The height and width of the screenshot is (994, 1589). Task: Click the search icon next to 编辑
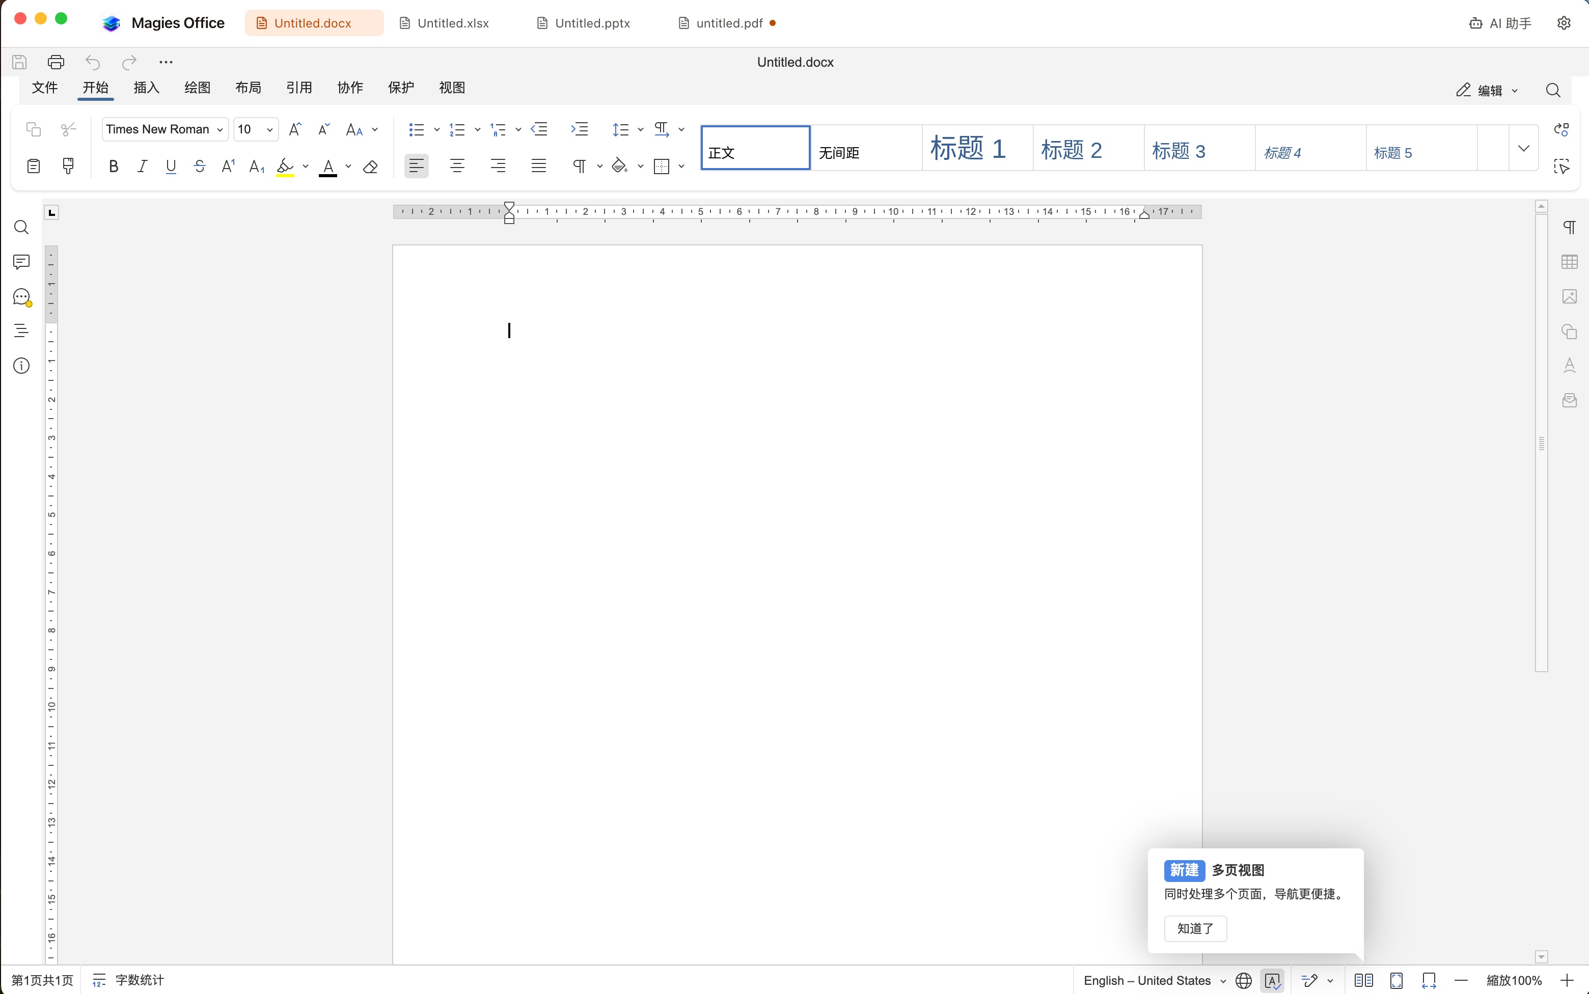tap(1553, 90)
